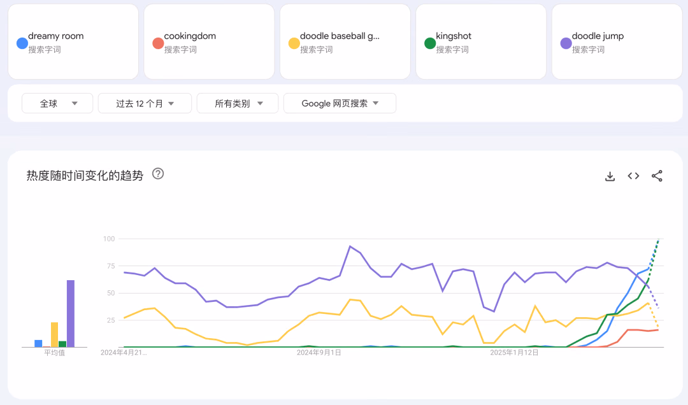
Task: Click the 2024年4月21... axis date label
Action: coord(124,352)
